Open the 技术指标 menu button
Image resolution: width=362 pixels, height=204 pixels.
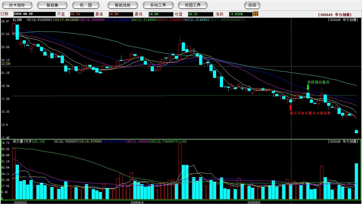point(17,5)
